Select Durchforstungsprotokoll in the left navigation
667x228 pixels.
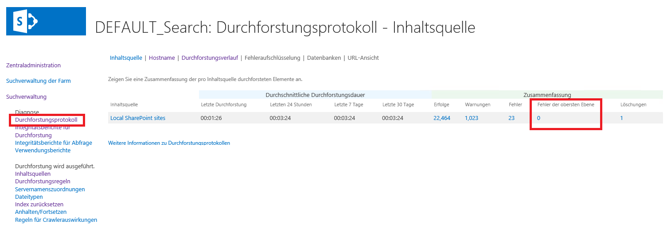click(x=46, y=120)
